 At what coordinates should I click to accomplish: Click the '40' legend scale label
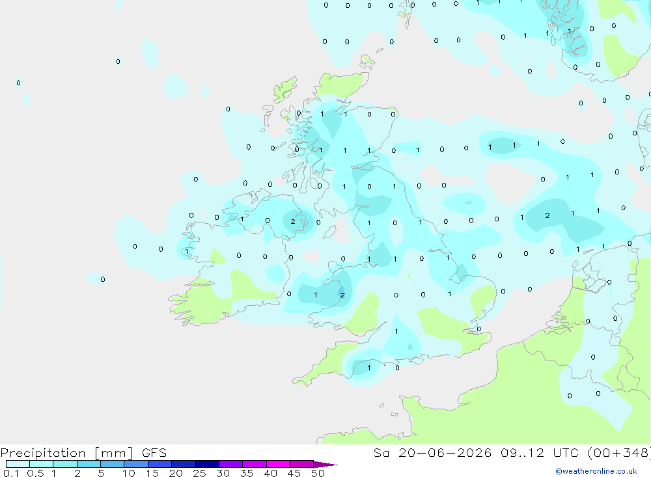tap(271, 473)
